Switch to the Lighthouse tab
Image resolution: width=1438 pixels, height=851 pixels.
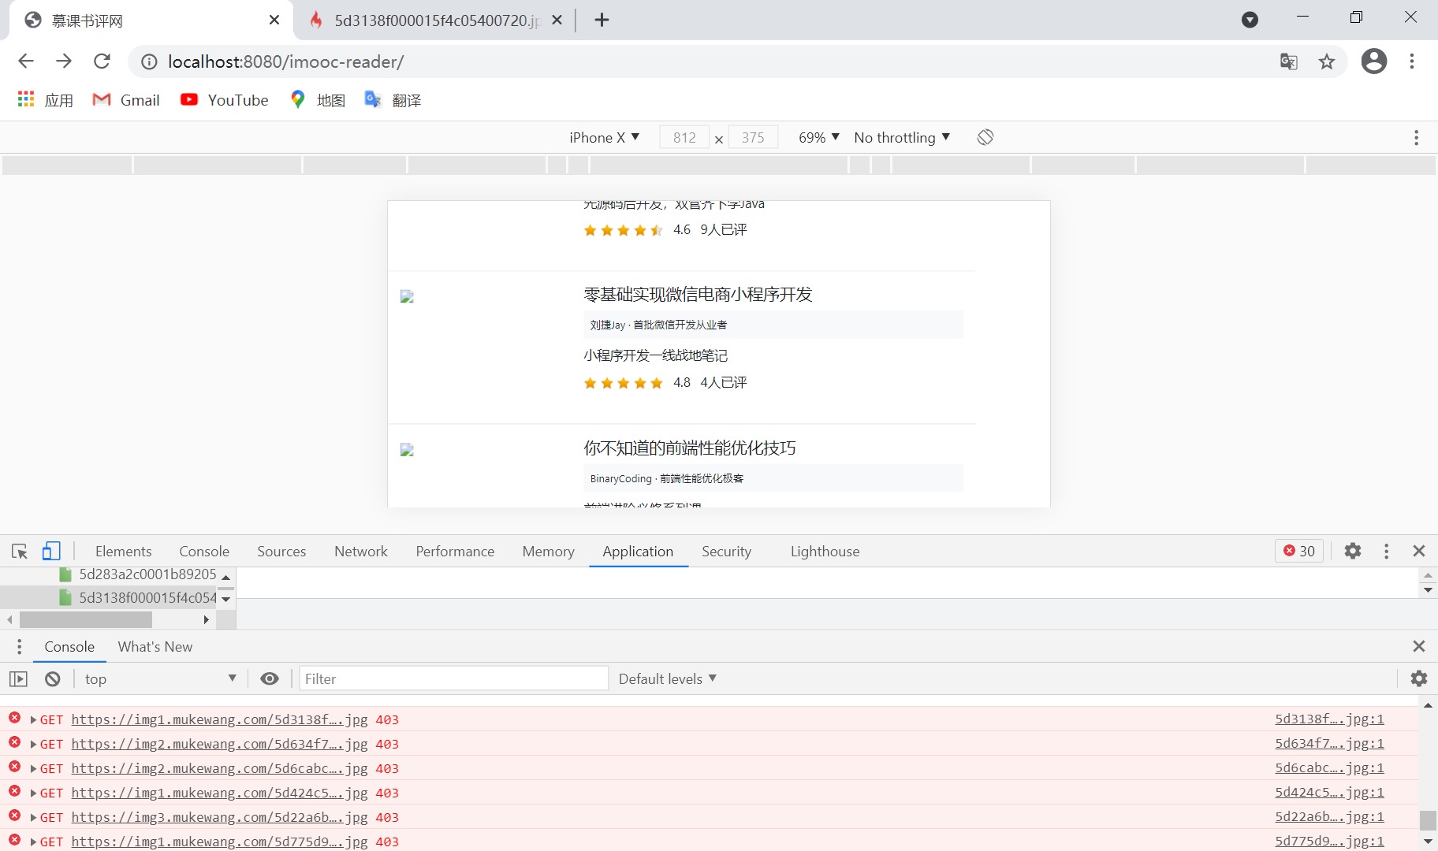pyautogui.click(x=825, y=552)
